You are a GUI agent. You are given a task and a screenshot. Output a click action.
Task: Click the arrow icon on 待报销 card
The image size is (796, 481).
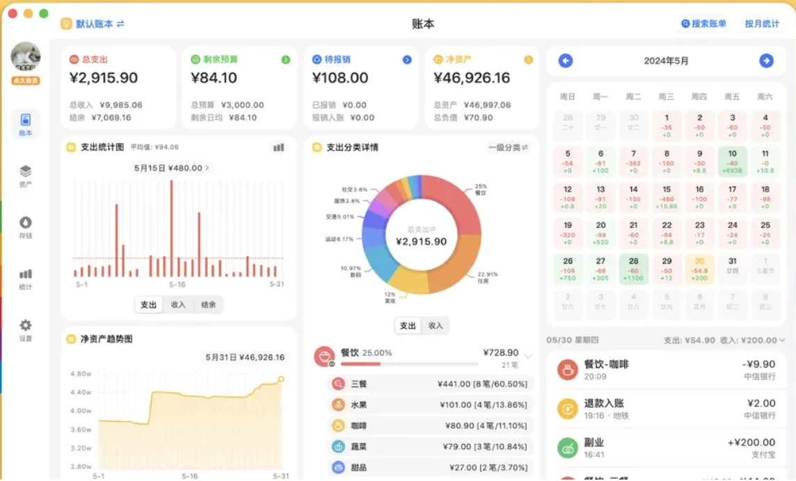point(407,60)
